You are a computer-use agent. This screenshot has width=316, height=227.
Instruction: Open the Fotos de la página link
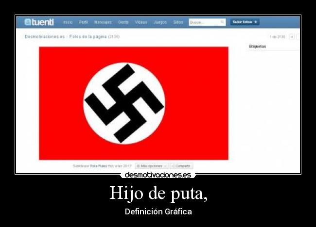88,36
